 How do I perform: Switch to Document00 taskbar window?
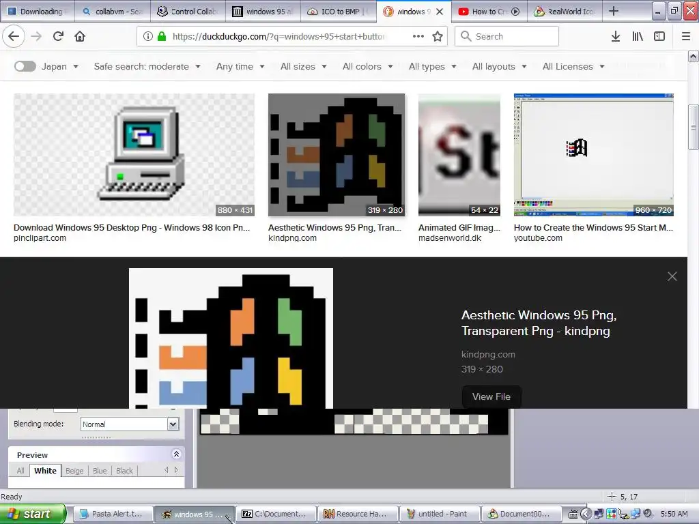(521, 514)
